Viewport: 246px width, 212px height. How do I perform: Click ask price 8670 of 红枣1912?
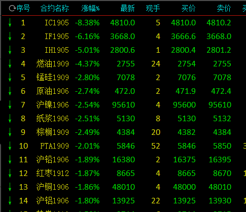222,173
